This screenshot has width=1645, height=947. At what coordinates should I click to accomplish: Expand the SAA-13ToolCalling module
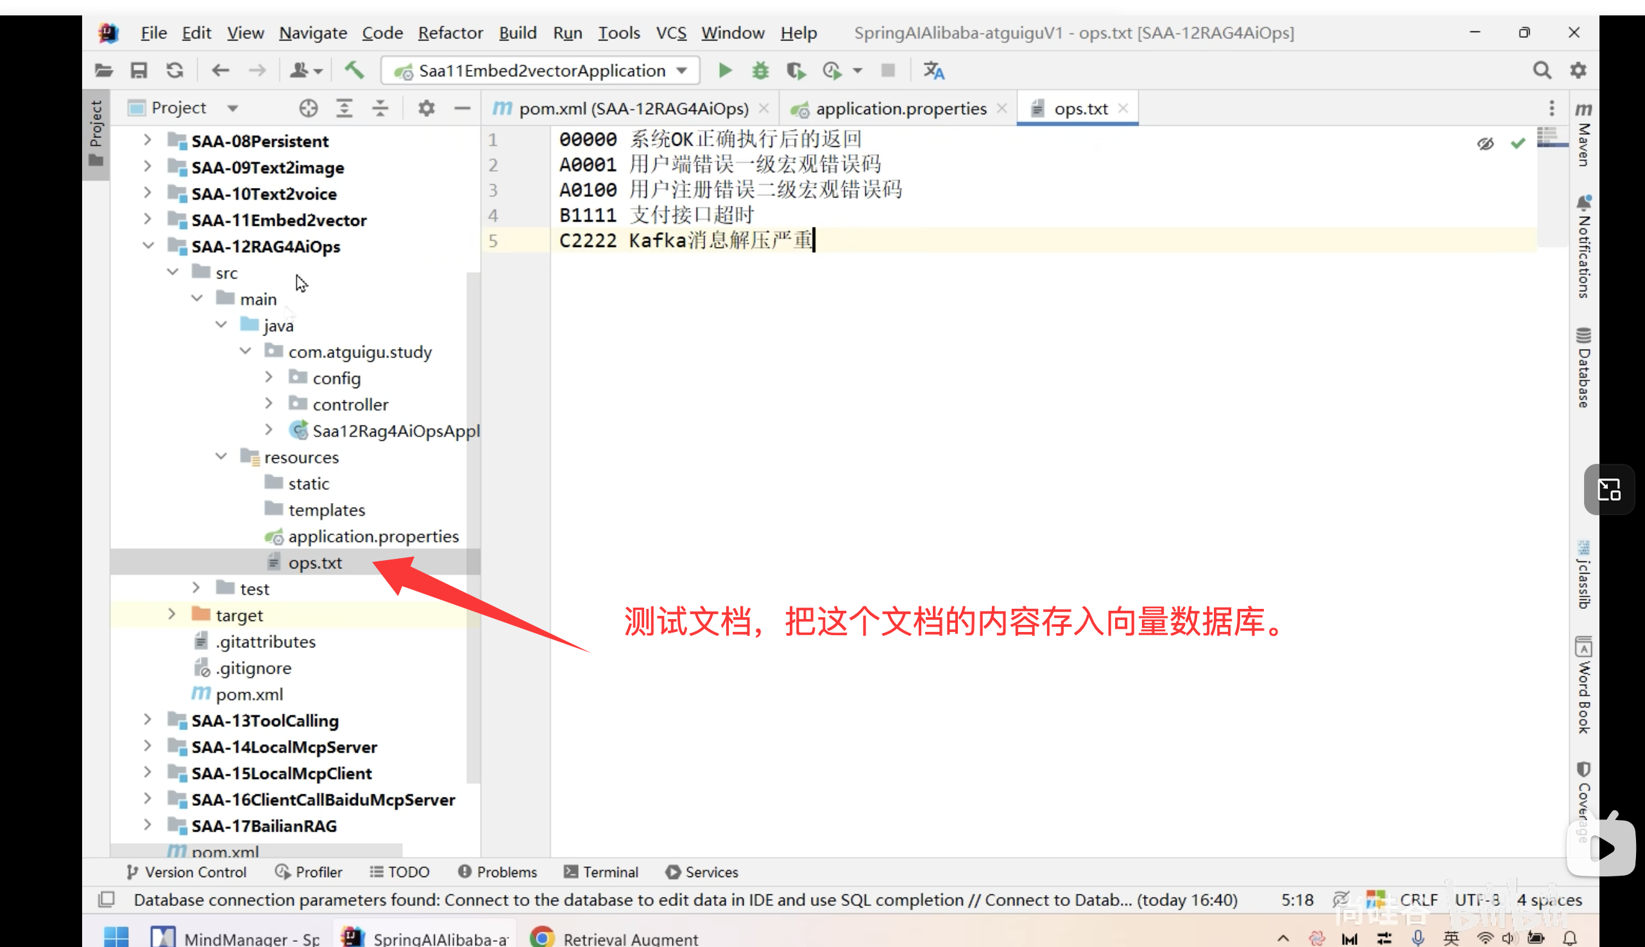(148, 720)
